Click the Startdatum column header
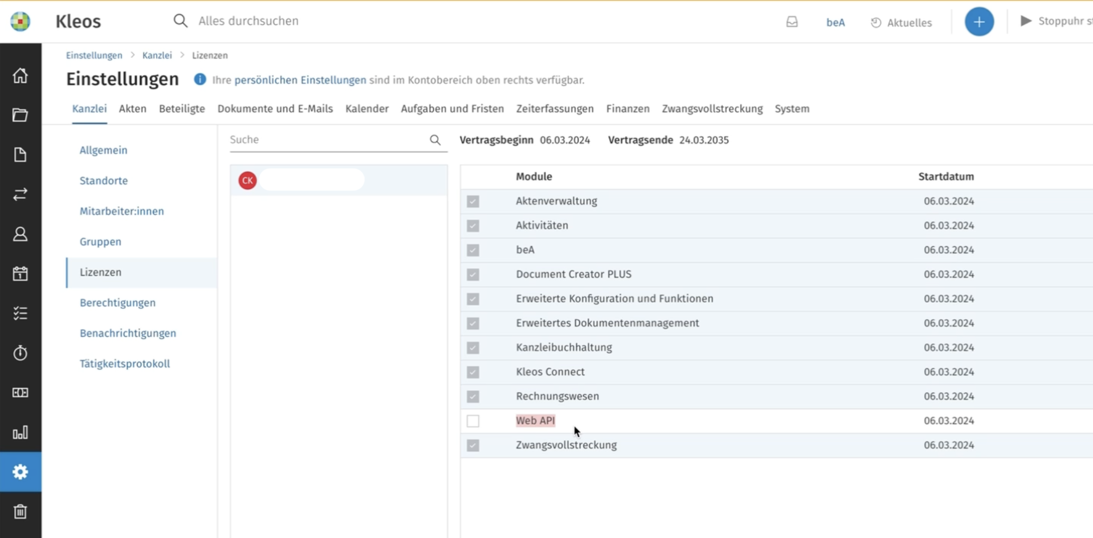The image size is (1093, 538). pyautogui.click(x=946, y=176)
